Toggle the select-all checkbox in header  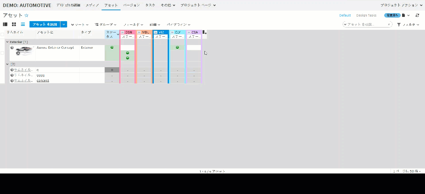(2, 34)
